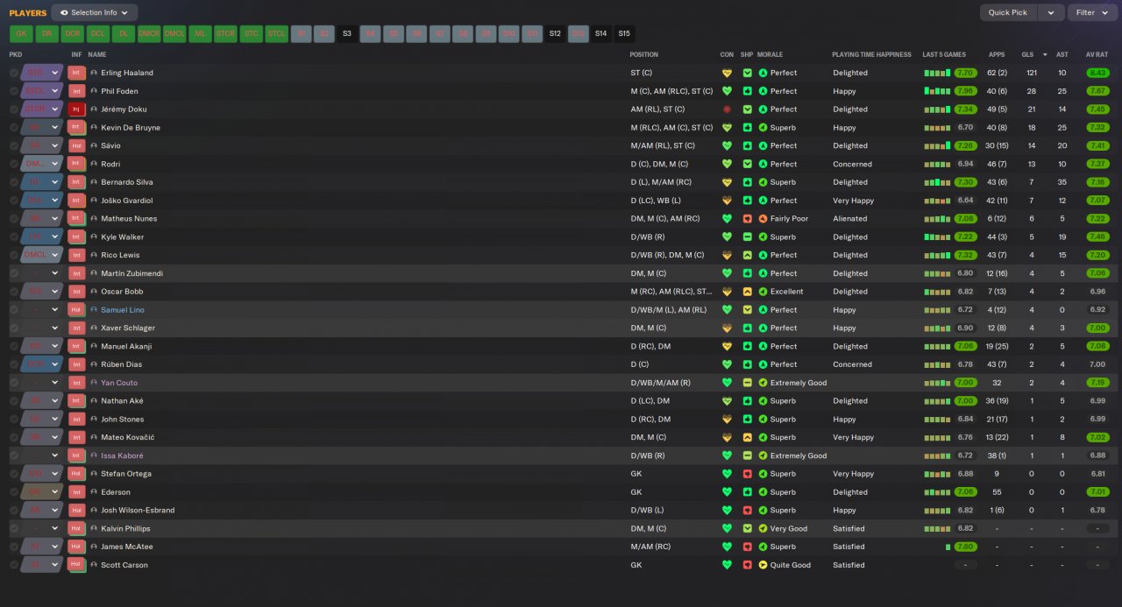Click James McAtee's single form bar
Viewport: 1122px width, 607px height.
click(x=948, y=547)
